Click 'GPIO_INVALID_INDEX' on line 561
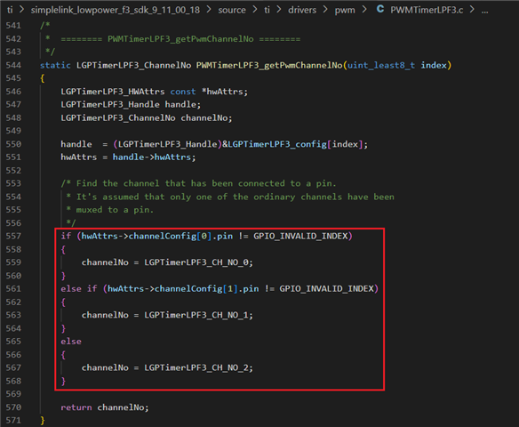Image resolution: width=519 pixels, height=427 pixels. point(327,288)
